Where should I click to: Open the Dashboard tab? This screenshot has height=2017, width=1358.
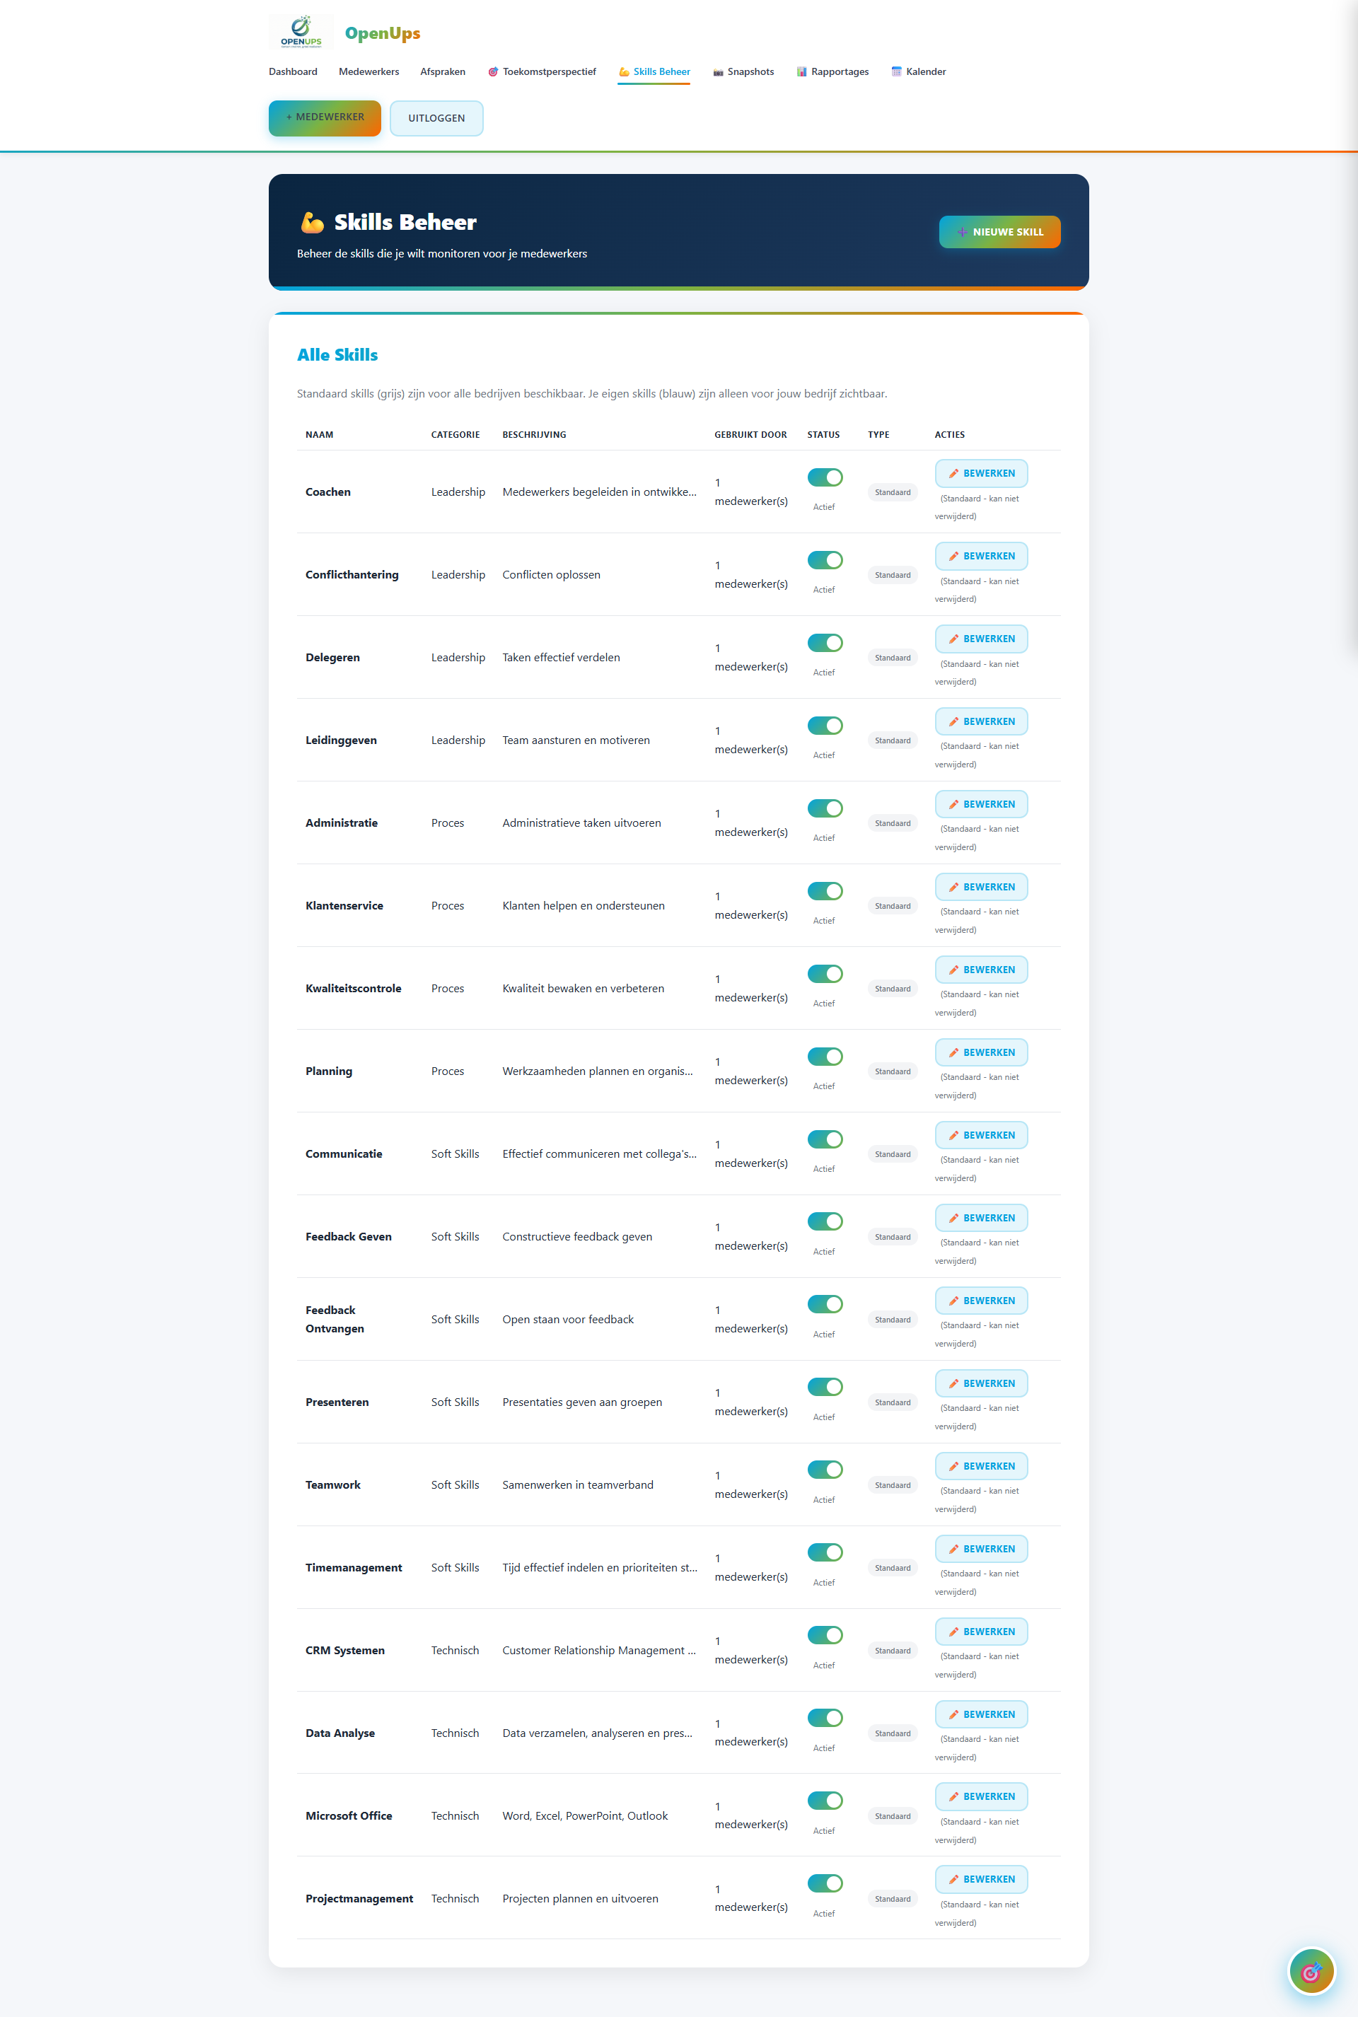pyautogui.click(x=293, y=72)
